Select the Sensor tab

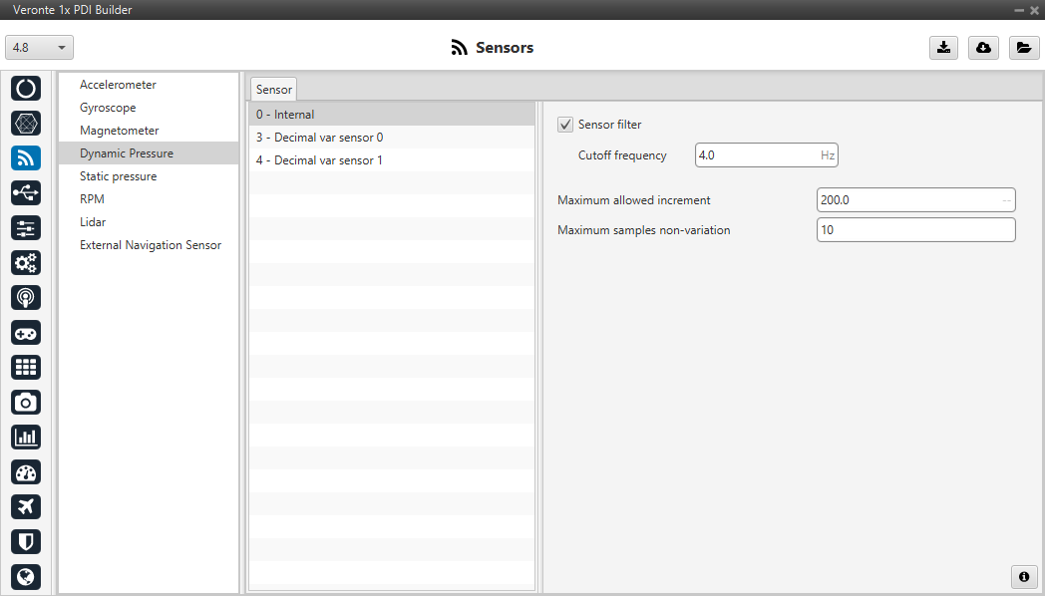click(x=274, y=90)
